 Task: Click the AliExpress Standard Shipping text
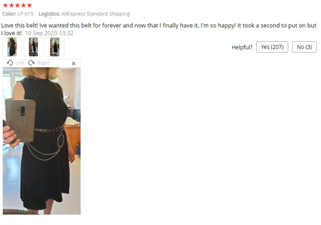point(95,14)
